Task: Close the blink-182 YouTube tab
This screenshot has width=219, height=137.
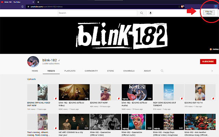Action: click(33, 2)
